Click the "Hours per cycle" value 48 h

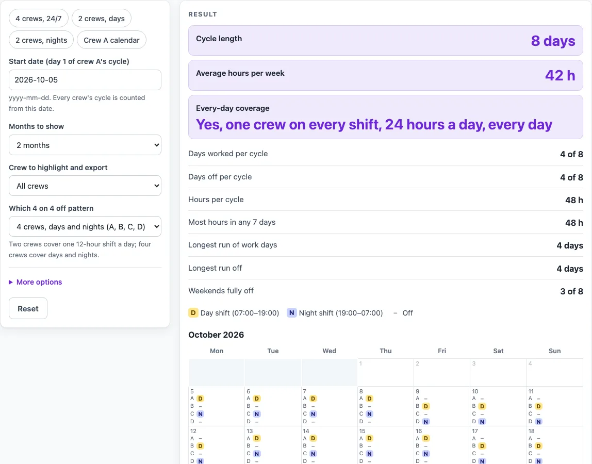(574, 200)
